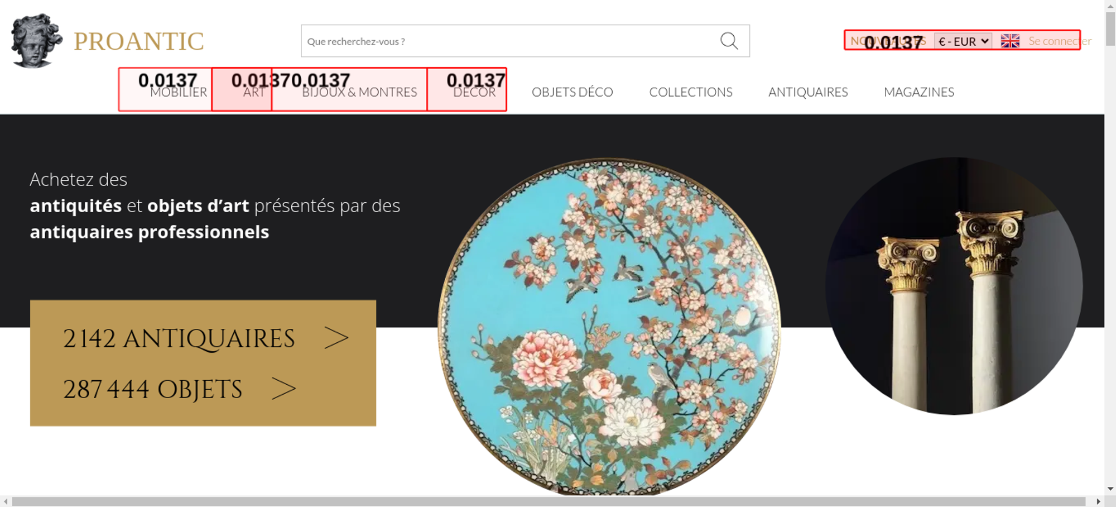Click the arrow beside 287 444 Objets
The image size is (1116, 507).
[x=283, y=389]
